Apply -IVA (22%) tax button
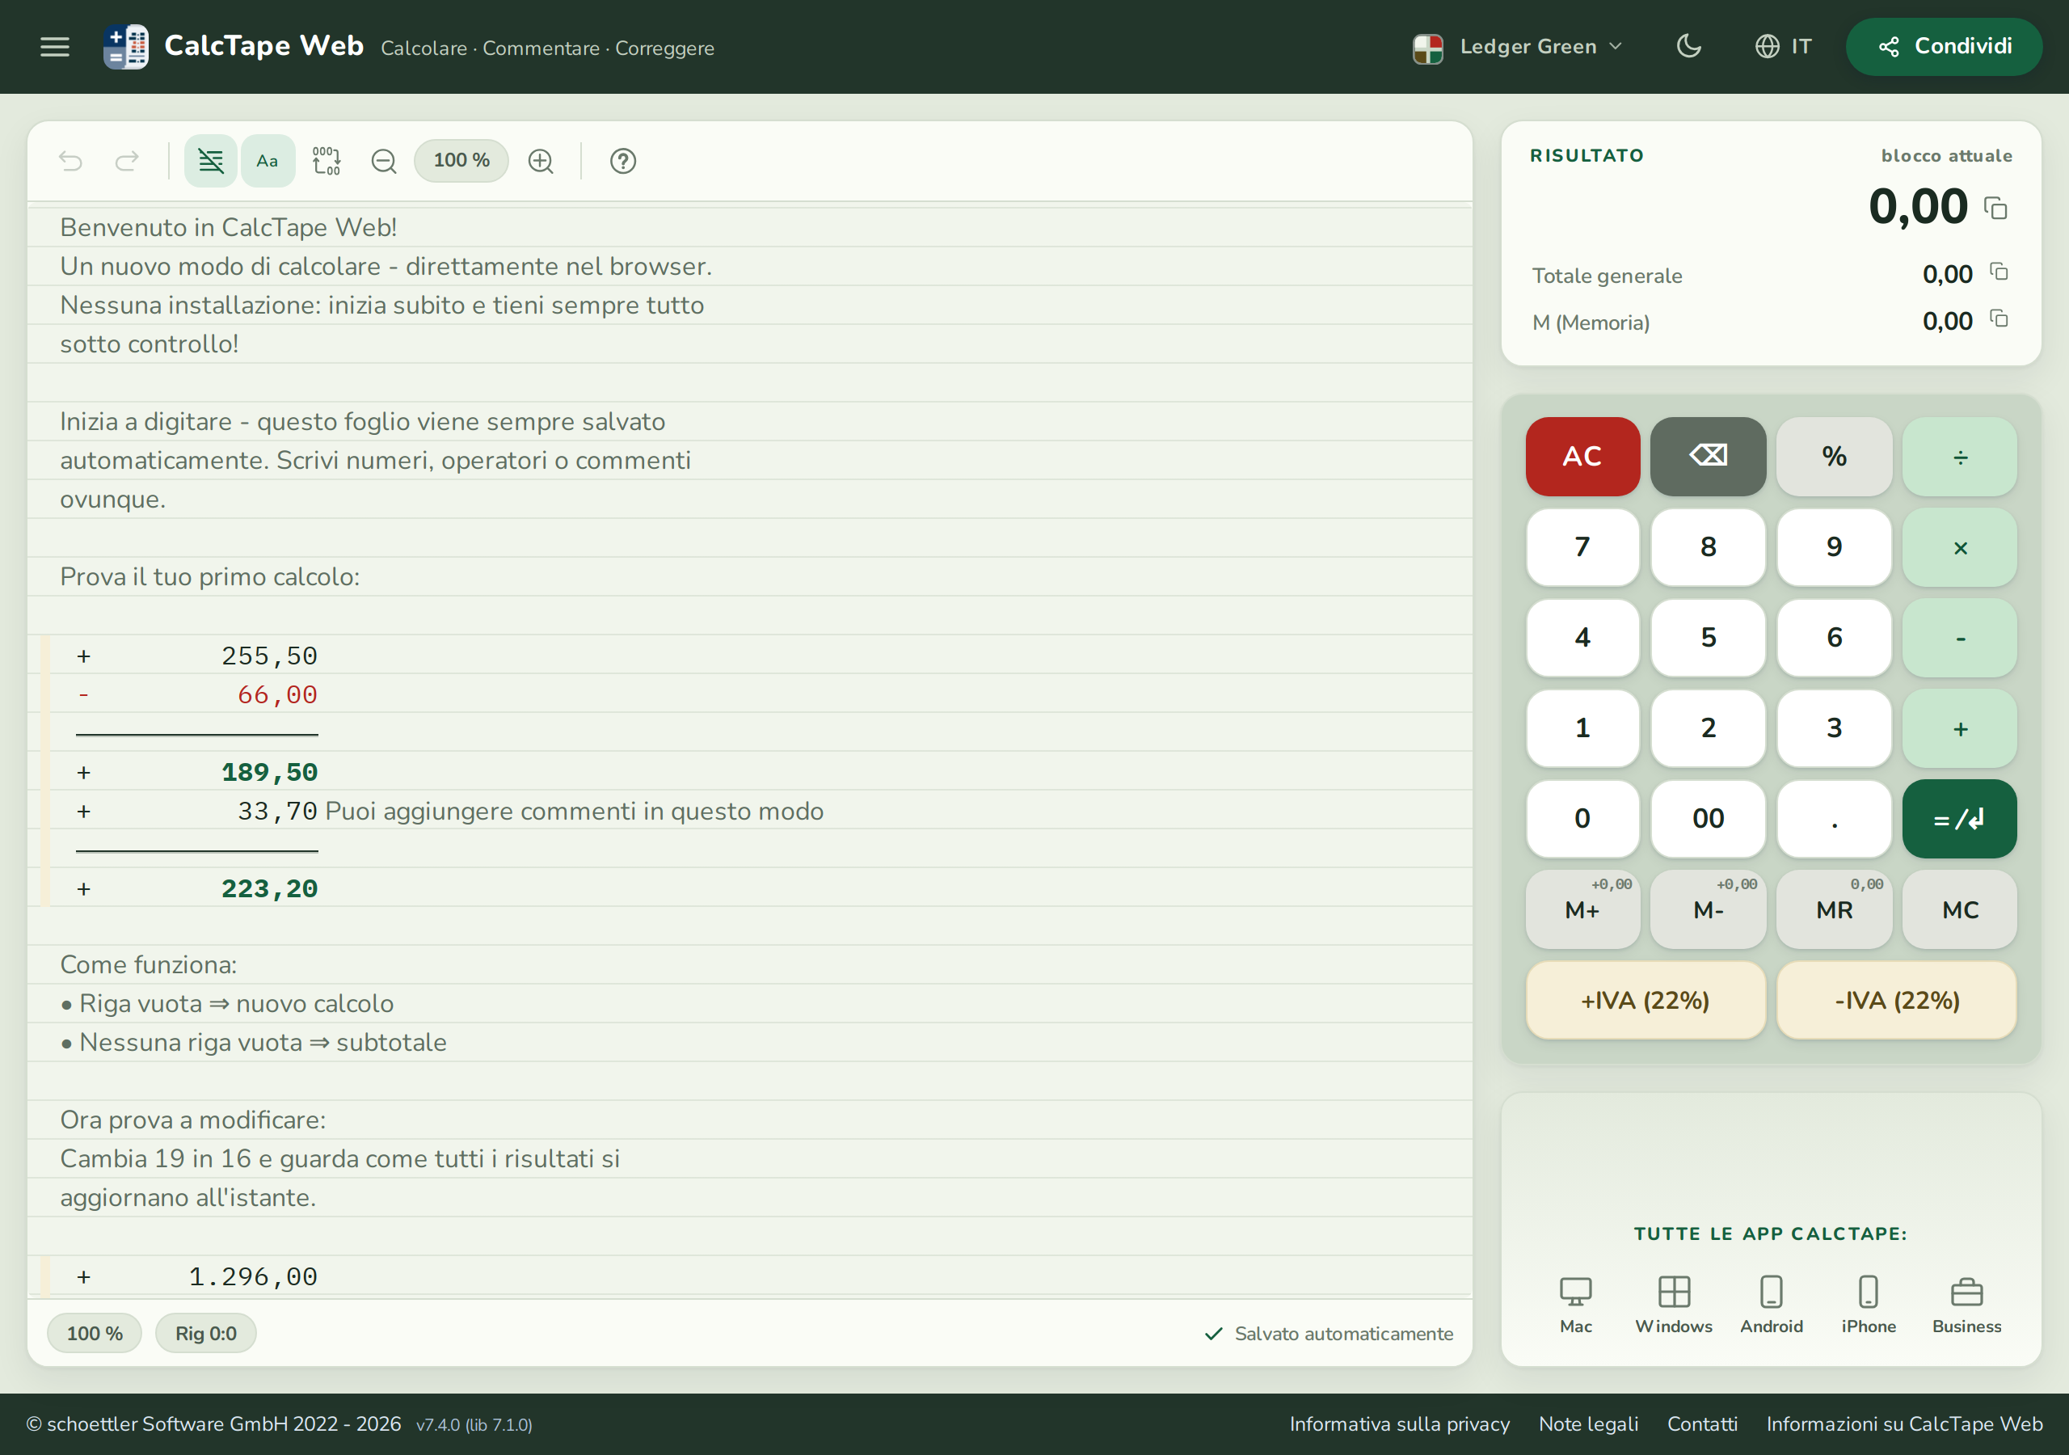 point(1897,1001)
